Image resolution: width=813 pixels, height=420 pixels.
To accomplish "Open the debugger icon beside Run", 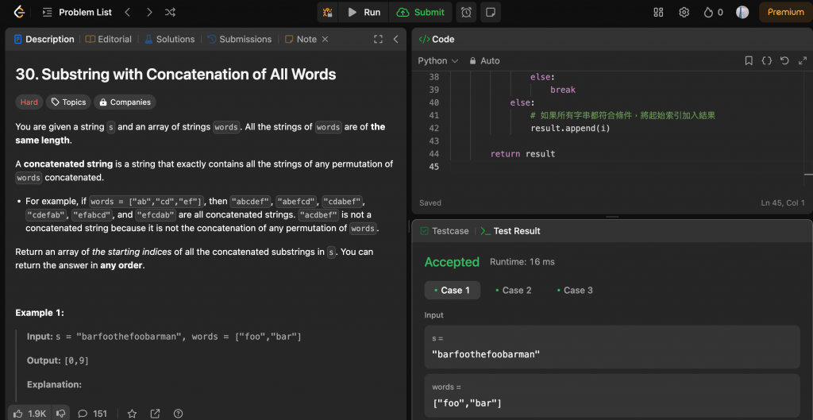I will click(328, 12).
